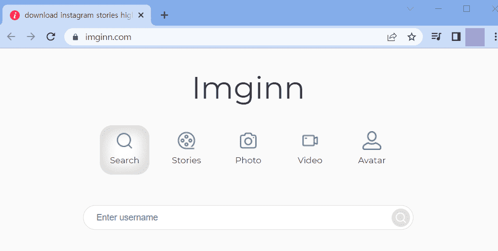This screenshot has height=251, width=498.
Task: Minimize the browser window
Action: coord(438,8)
